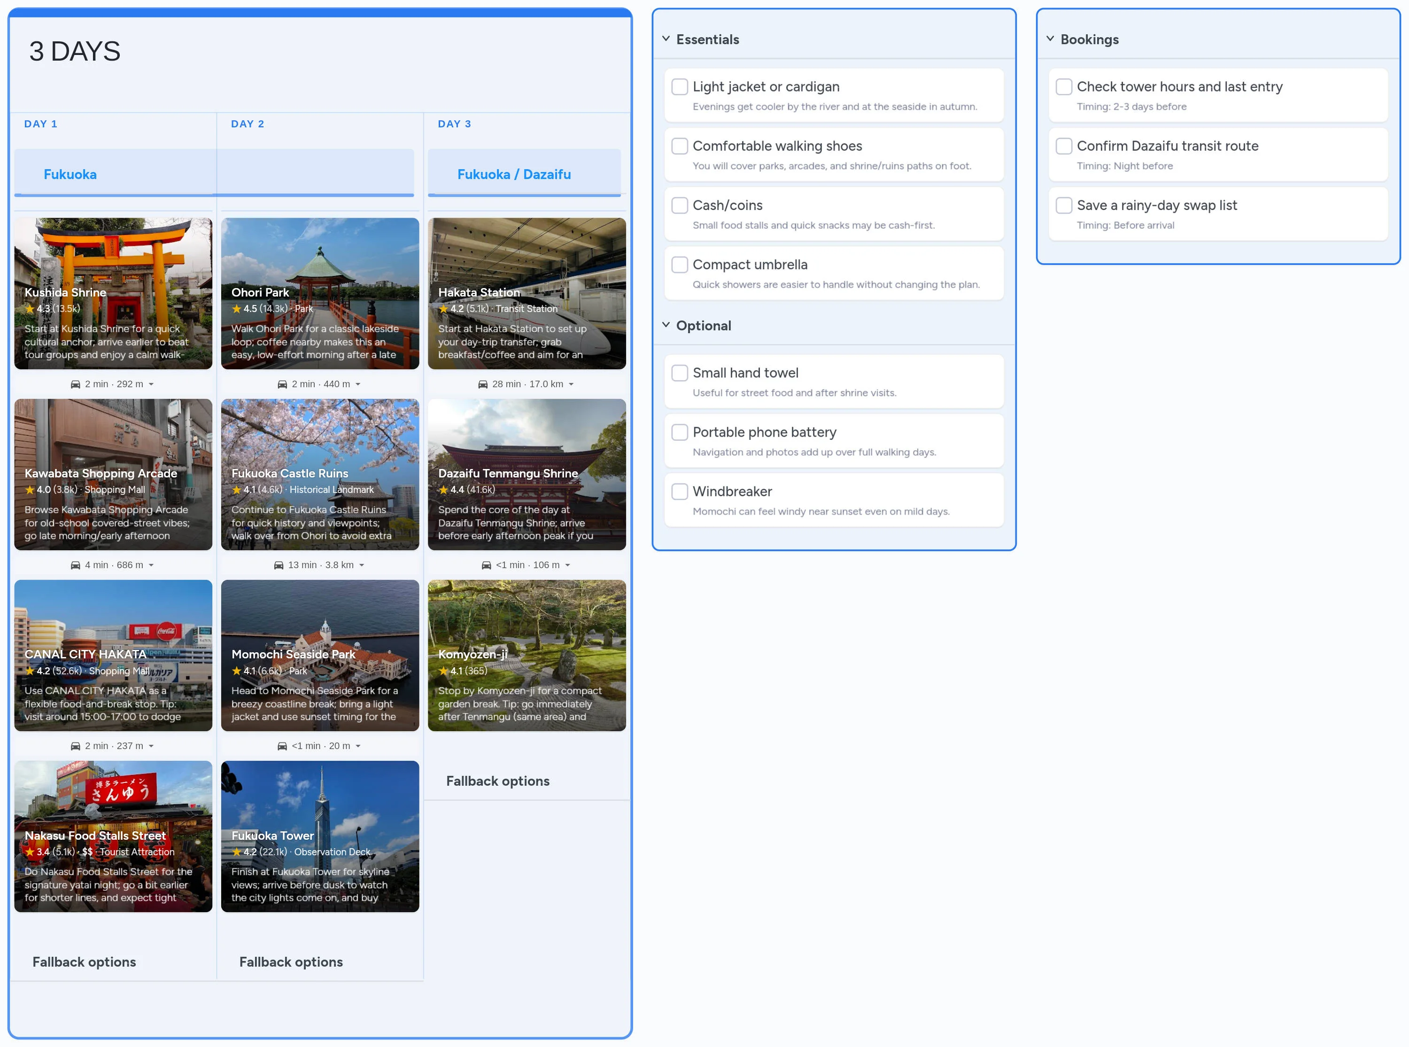Tick the Cash/coins checkbox
This screenshot has width=1409, height=1047.
point(680,205)
